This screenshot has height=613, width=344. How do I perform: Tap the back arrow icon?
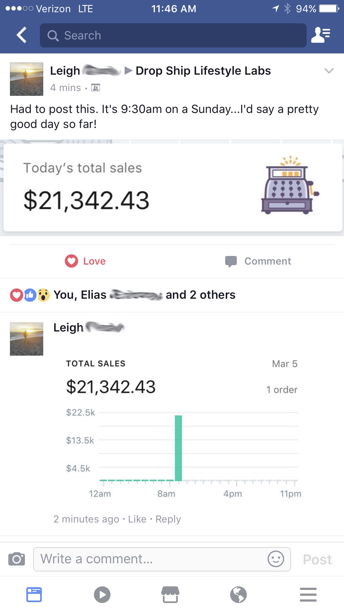point(22,35)
